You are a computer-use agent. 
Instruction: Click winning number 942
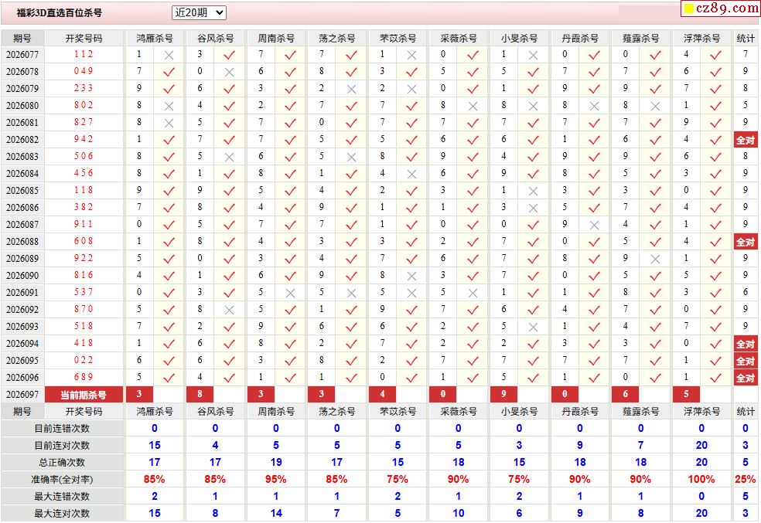tap(84, 139)
